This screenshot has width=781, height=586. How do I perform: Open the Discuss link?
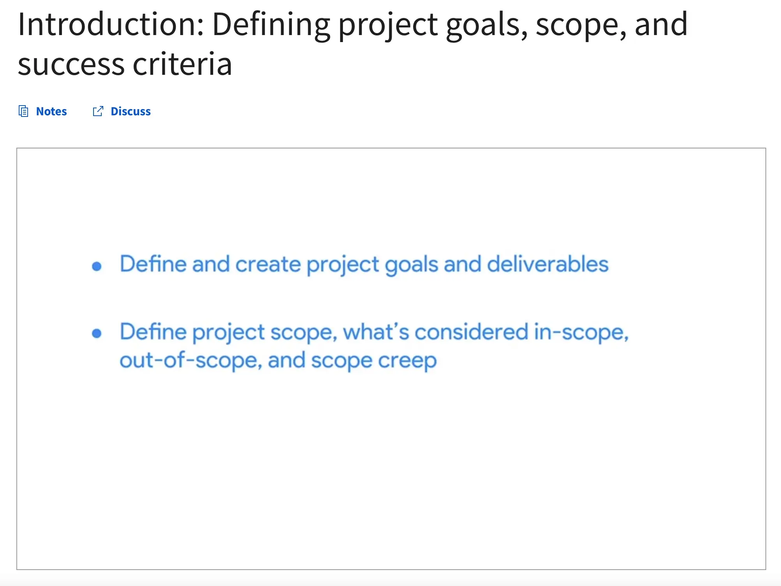pos(131,111)
